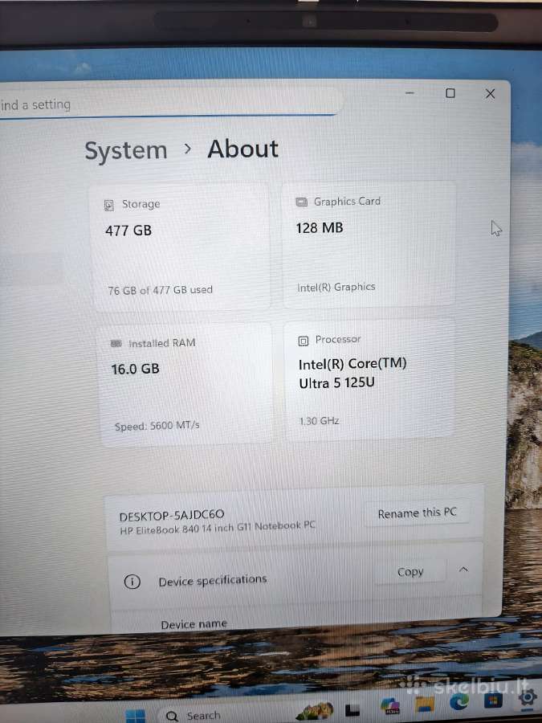Viewport: 542px width, 723px height.
Task: Open the Installed RAM card
Action: click(x=185, y=384)
